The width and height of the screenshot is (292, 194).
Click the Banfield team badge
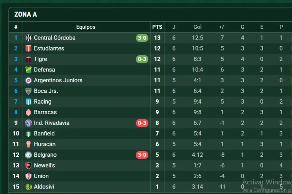click(x=28, y=134)
